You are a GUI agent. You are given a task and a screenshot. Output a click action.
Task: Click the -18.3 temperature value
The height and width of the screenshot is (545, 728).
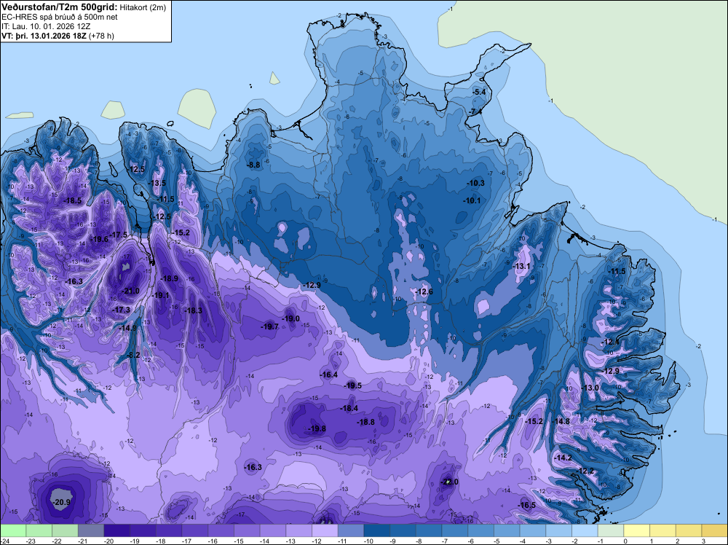point(193,310)
